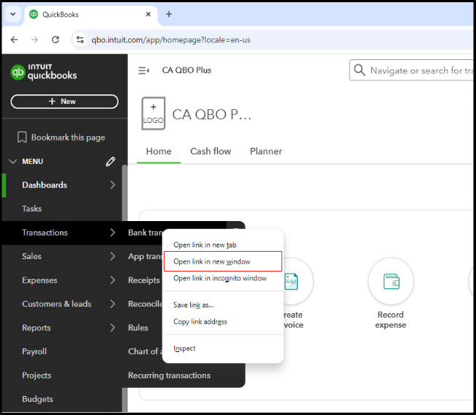The height and width of the screenshot is (415, 476).
Task: Click the browser address bar URL
Action: [x=171, y=40]
